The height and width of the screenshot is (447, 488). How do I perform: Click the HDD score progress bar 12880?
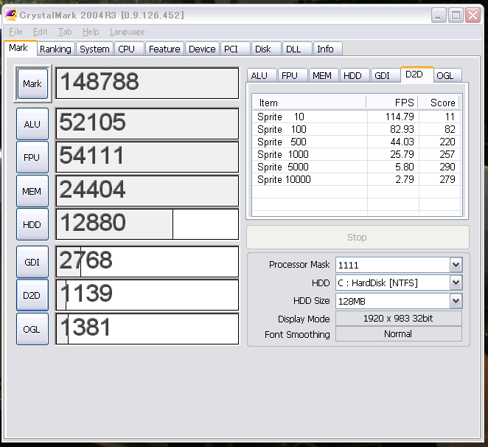pyautogui.click(x=147, y=224)
